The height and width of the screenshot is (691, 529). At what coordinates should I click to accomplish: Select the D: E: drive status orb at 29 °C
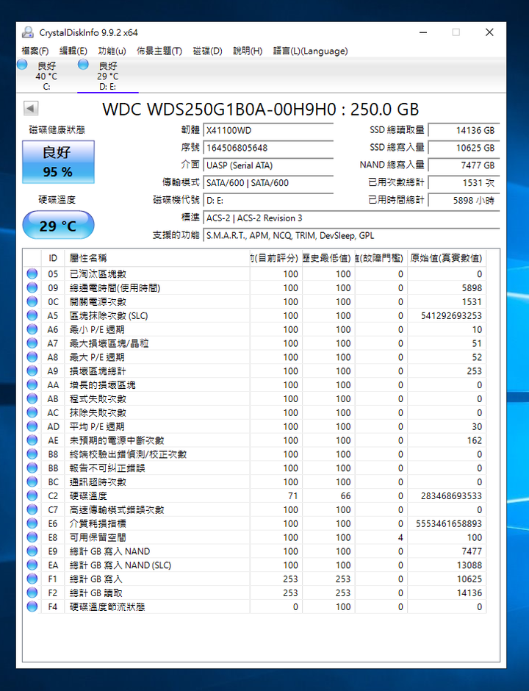[83, 65]
